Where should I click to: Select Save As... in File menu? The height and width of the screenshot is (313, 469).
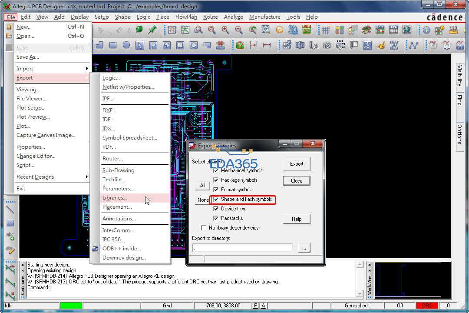point(53,57)
